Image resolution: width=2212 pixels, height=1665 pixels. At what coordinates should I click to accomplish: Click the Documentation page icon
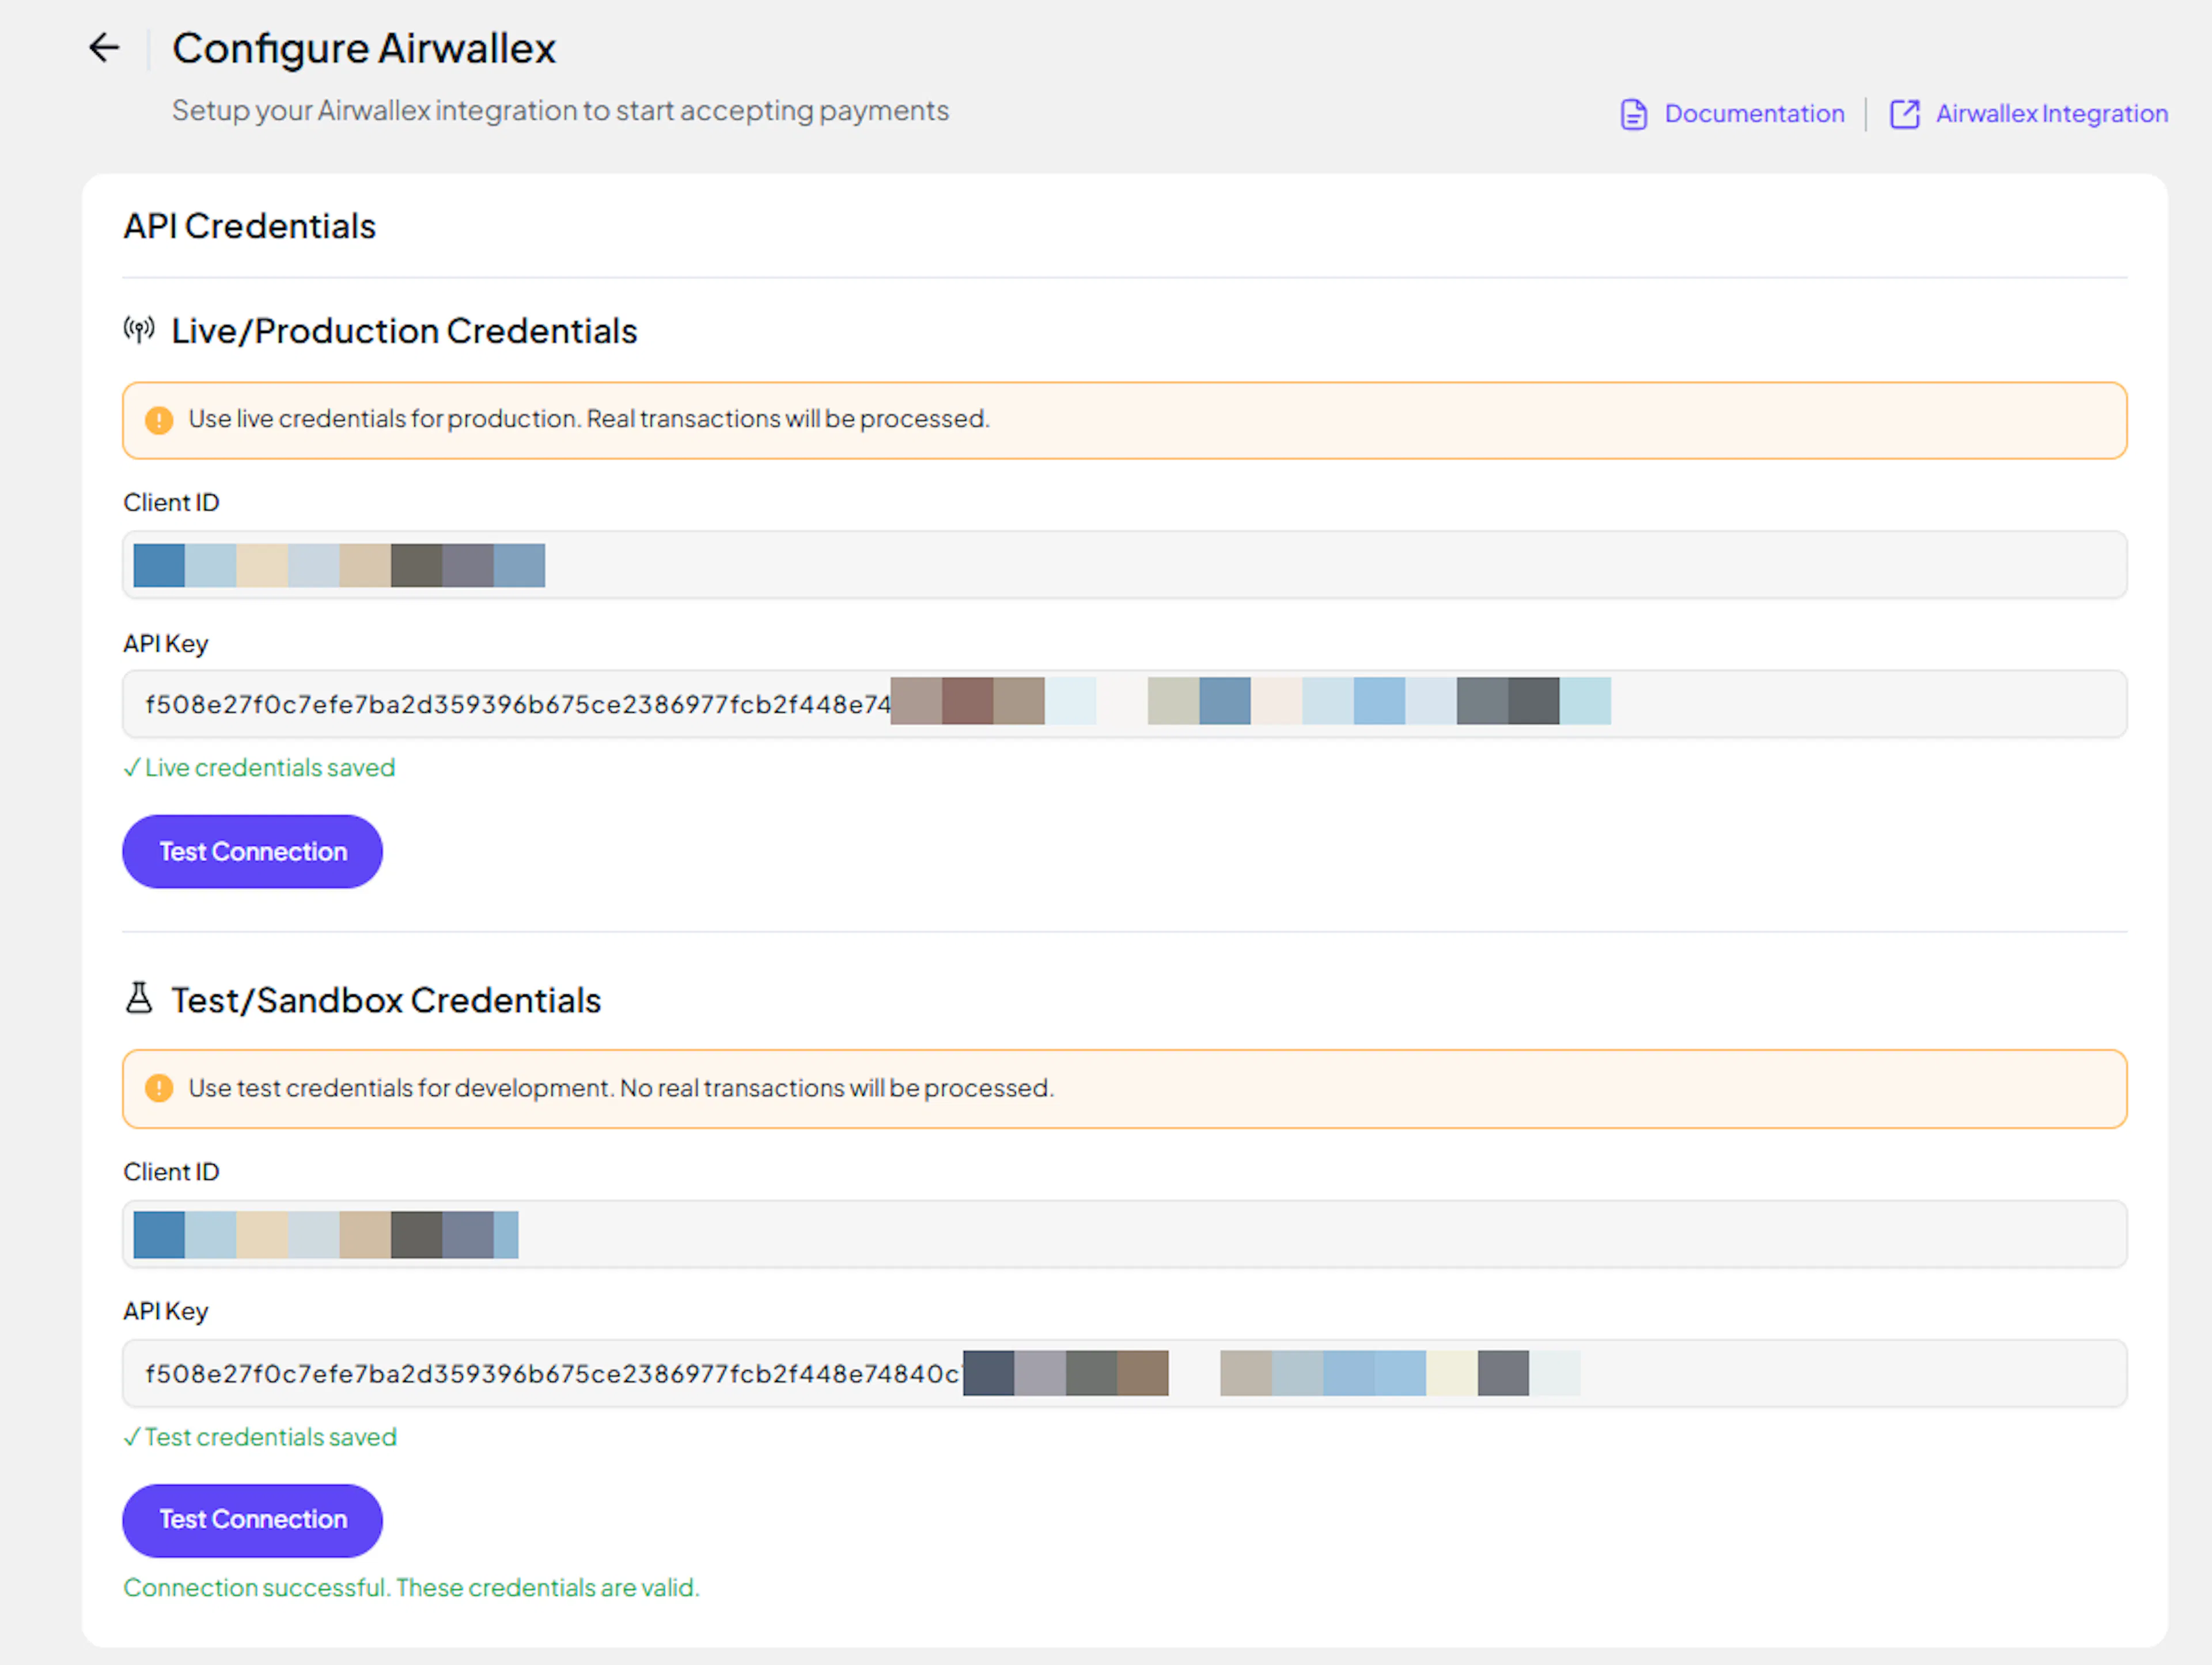click(x=1633, y=114)
